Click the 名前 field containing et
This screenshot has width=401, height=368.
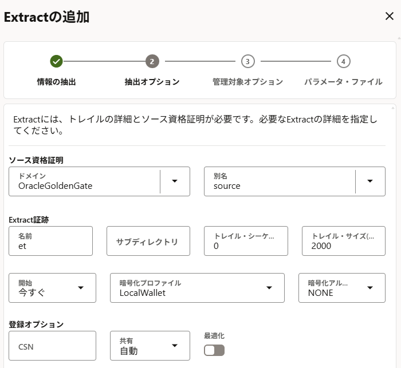pos(51,241)
